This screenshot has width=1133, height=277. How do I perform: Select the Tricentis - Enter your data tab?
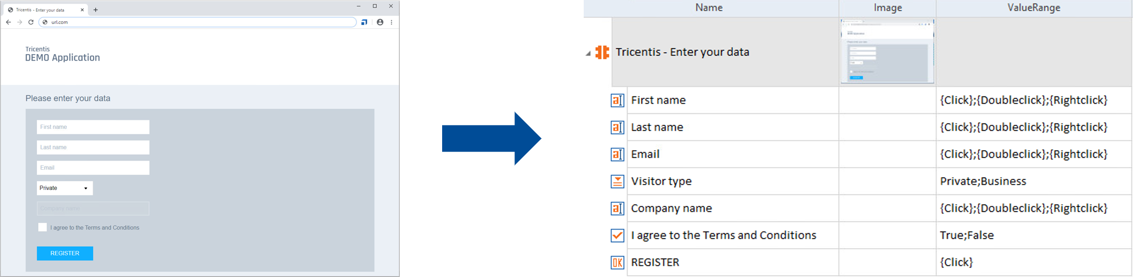click(42, 10)
